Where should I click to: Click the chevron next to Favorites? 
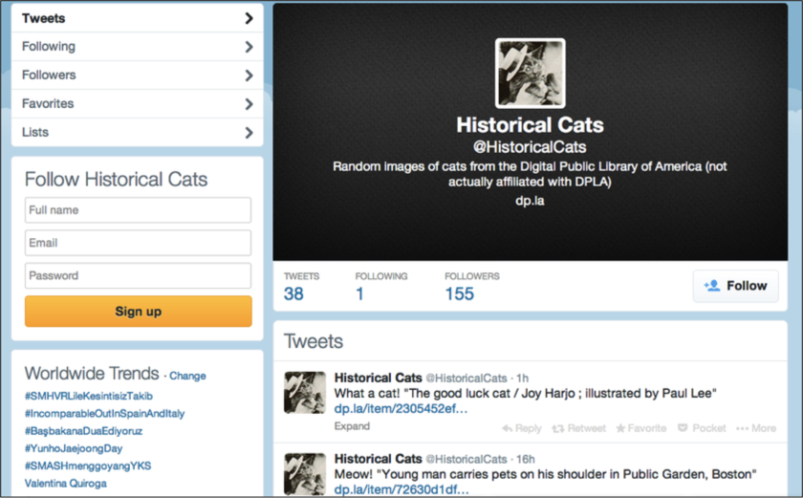(249, 104)
